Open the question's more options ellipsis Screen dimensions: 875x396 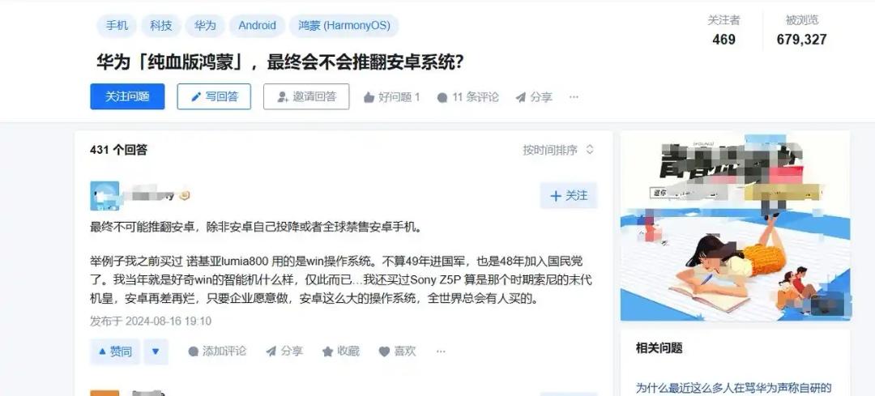pos(574,97)
